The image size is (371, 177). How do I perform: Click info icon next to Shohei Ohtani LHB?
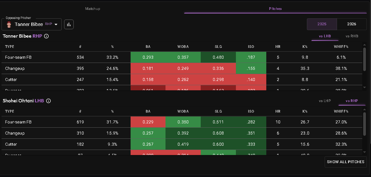click(x=49, y=101)
